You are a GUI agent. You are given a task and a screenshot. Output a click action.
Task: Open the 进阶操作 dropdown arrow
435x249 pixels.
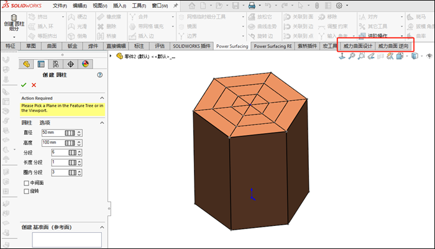401,36
